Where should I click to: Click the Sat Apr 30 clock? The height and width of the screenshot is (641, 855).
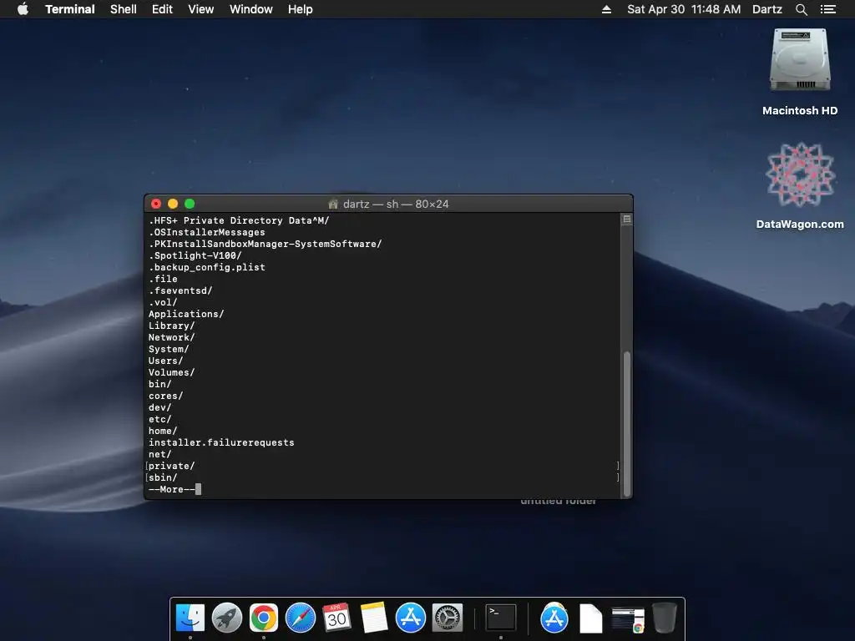point(684,9)
